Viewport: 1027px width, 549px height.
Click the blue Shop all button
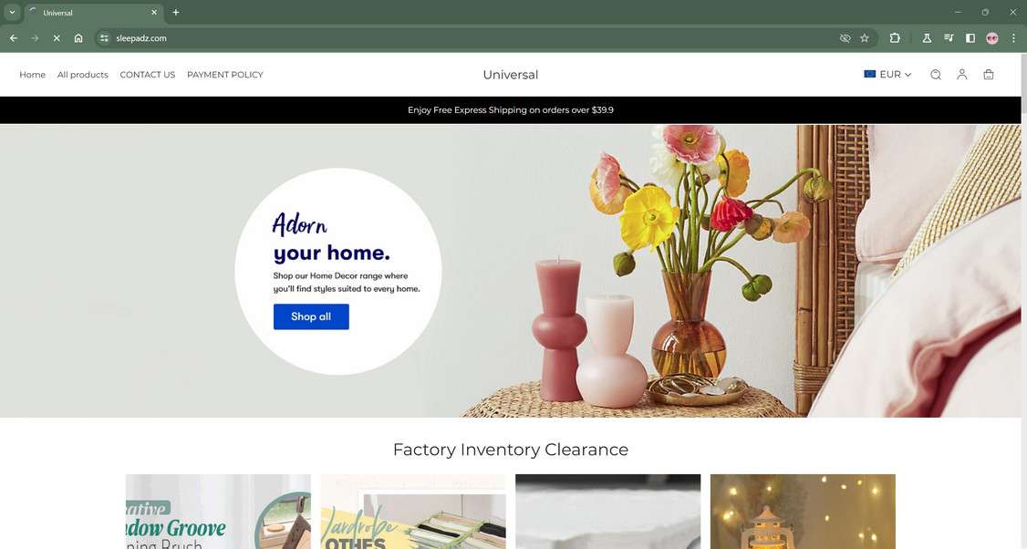pos(311,316)
